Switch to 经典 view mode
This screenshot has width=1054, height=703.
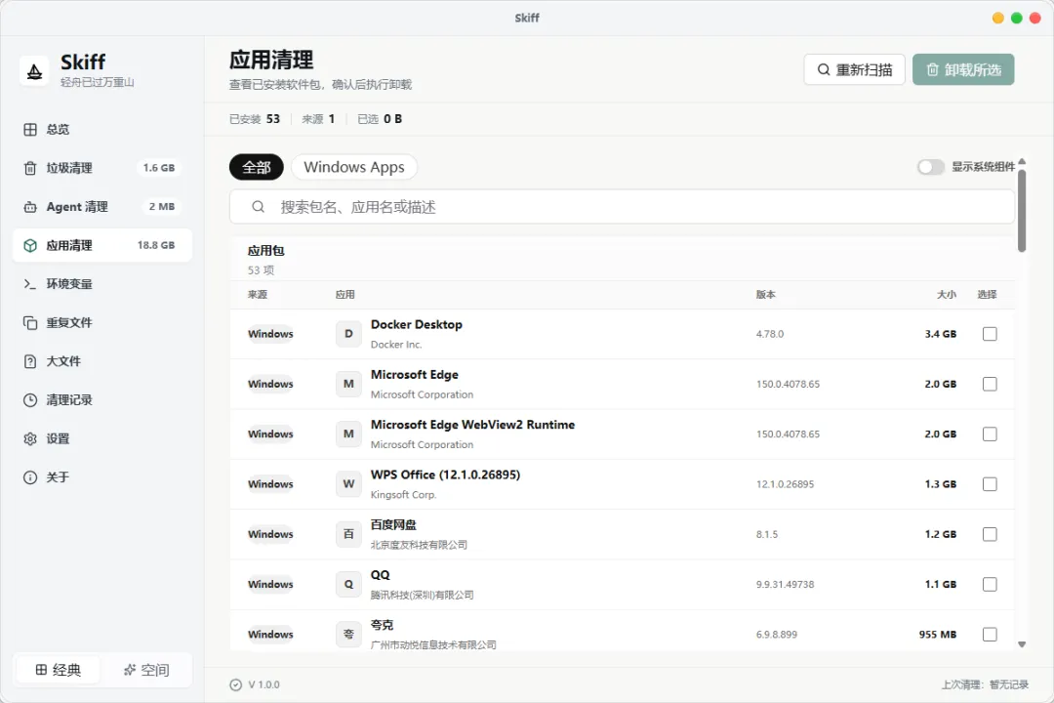tap(58, 670)
